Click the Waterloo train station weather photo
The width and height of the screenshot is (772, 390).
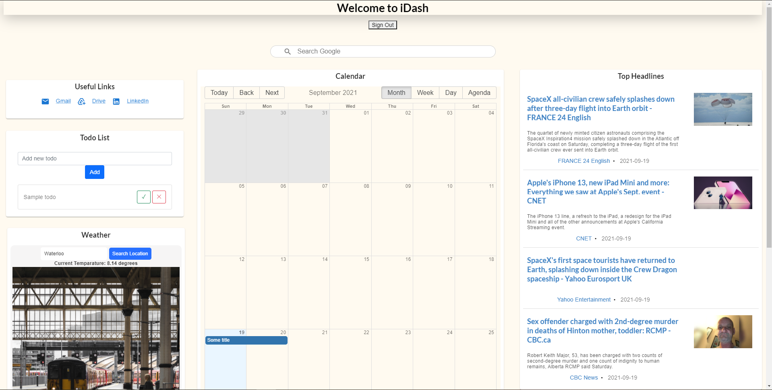click(96, 328)
